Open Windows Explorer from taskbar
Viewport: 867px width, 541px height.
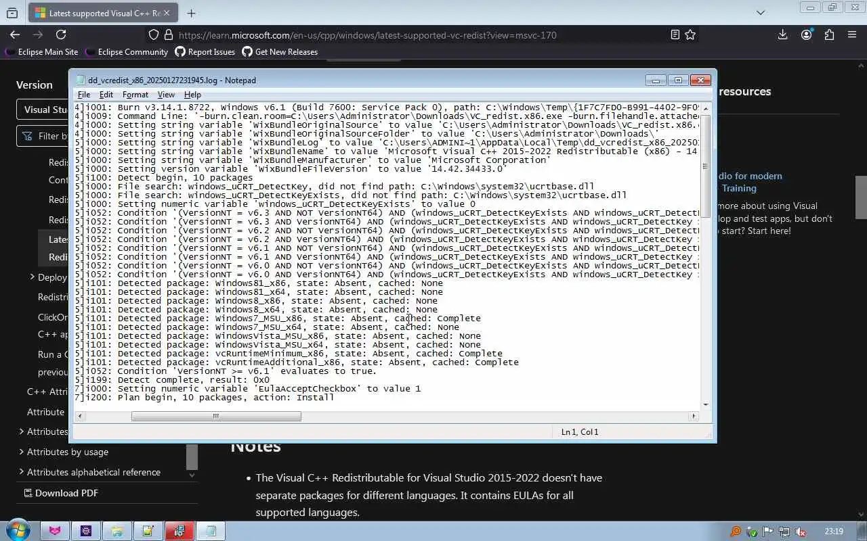(x=117, y=531)
